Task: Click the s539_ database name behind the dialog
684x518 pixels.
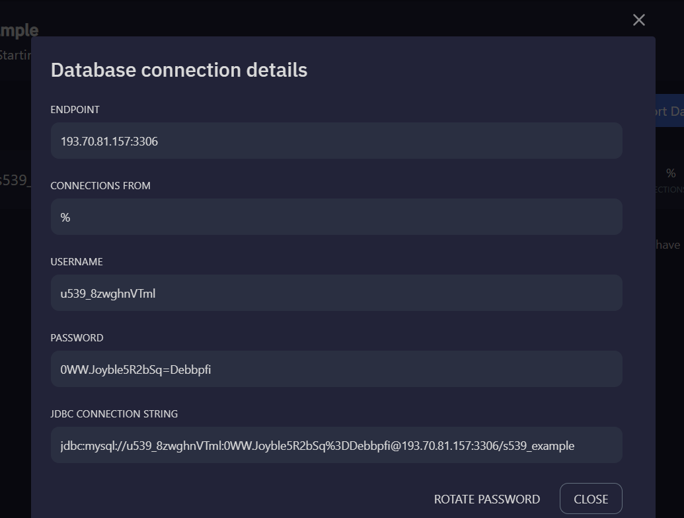Action: tap(15, 180)
